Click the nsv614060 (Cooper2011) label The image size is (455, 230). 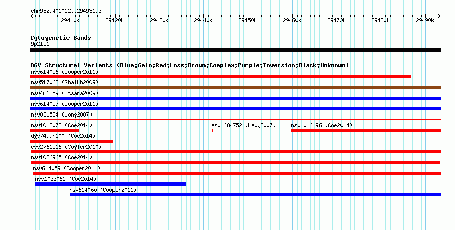tap(103, 190)
